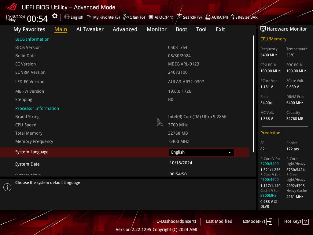
Task: Switch to EzMode(F7)
Action: [257, 222]
